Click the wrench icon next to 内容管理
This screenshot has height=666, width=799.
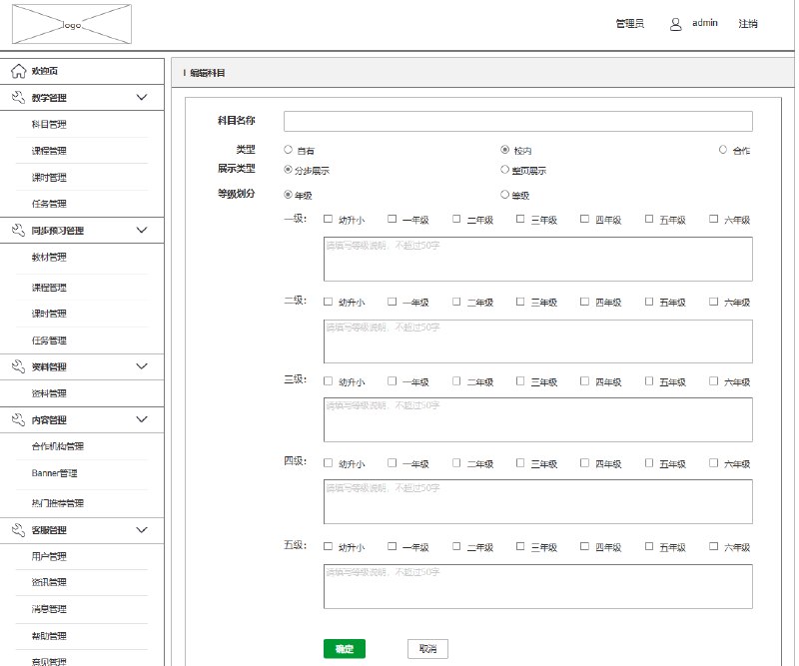click(18, 420)
